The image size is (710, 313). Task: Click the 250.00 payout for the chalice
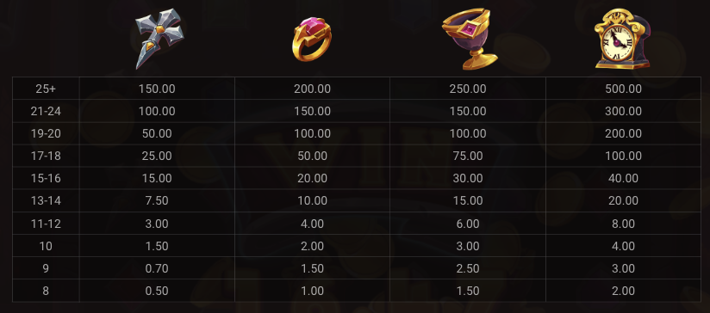pos(468,89)
